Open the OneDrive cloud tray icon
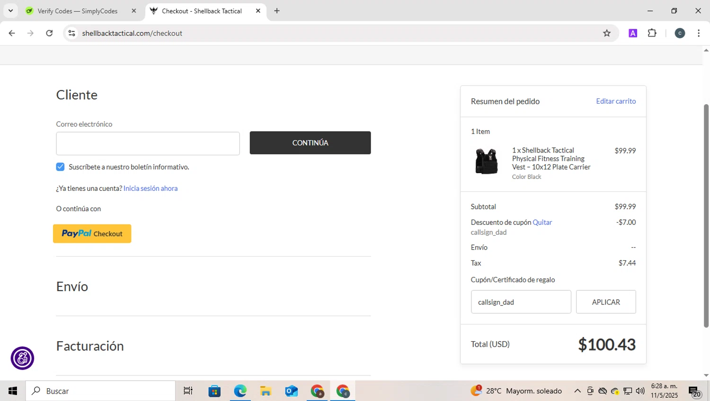This screenshot has height=401, width=710. tap(603, 391)
